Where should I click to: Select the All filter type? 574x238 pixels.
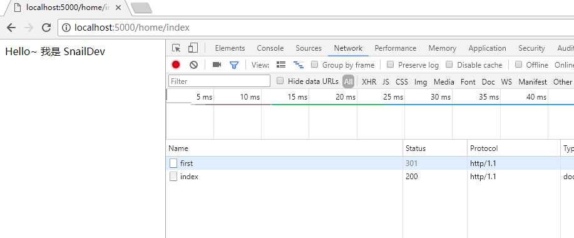348,81
